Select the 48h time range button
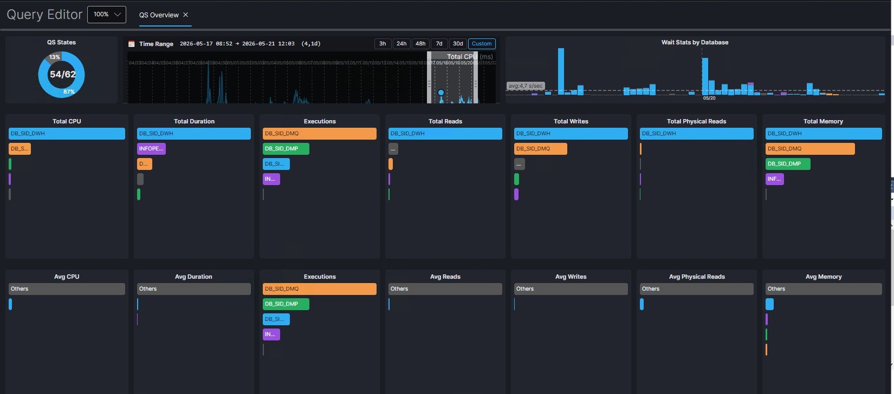 click(420, 44)
